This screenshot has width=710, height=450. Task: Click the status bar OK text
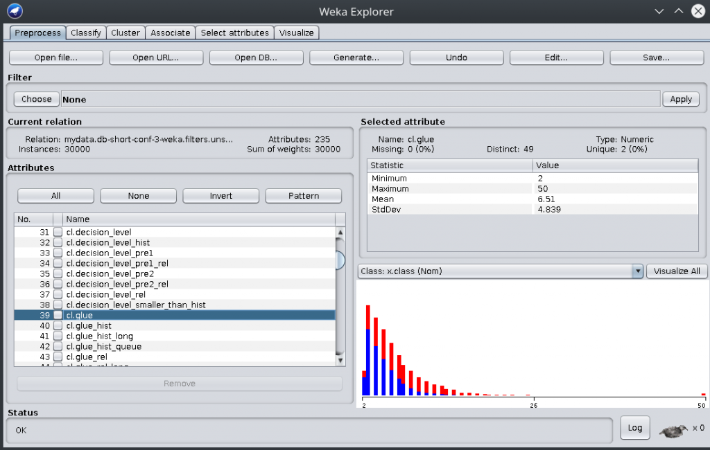(21, 430)
